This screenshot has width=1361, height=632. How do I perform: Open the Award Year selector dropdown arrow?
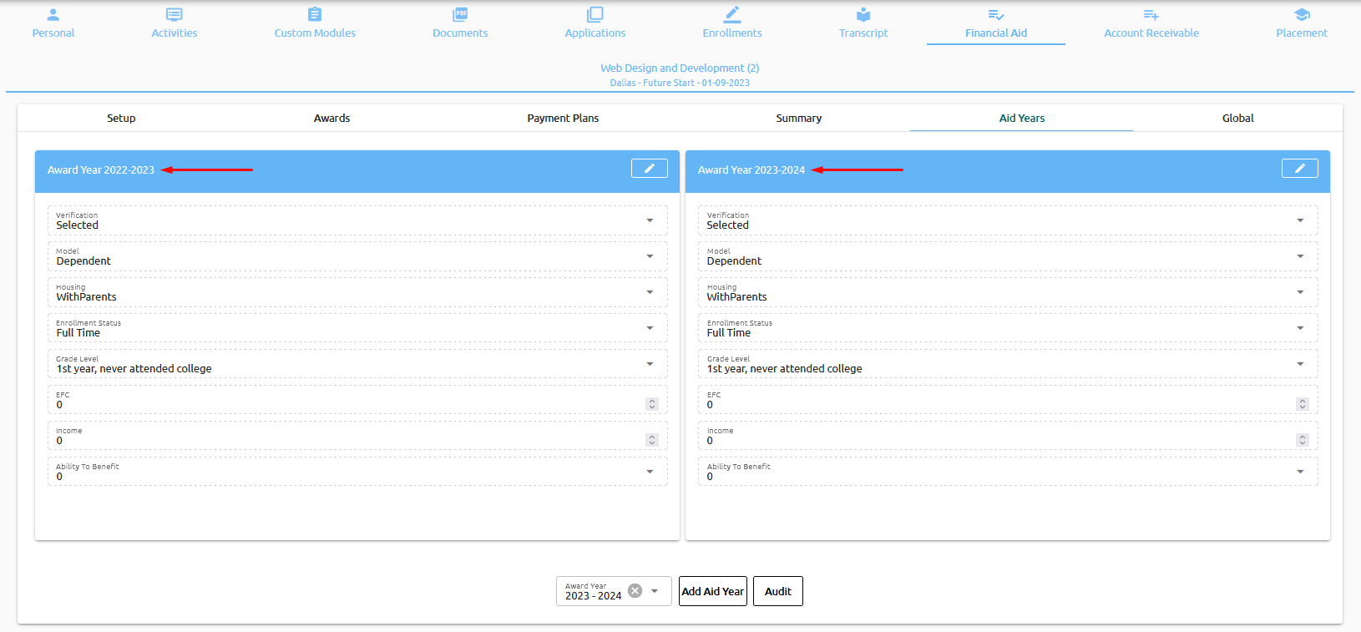[x=655, y=591]
